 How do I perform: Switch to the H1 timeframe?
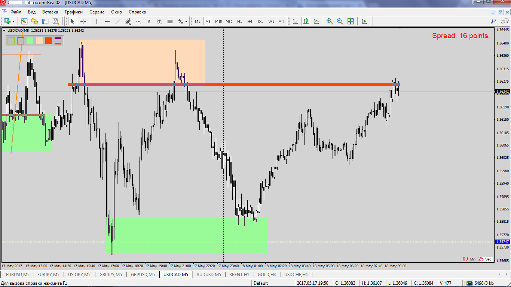[239, 21]
